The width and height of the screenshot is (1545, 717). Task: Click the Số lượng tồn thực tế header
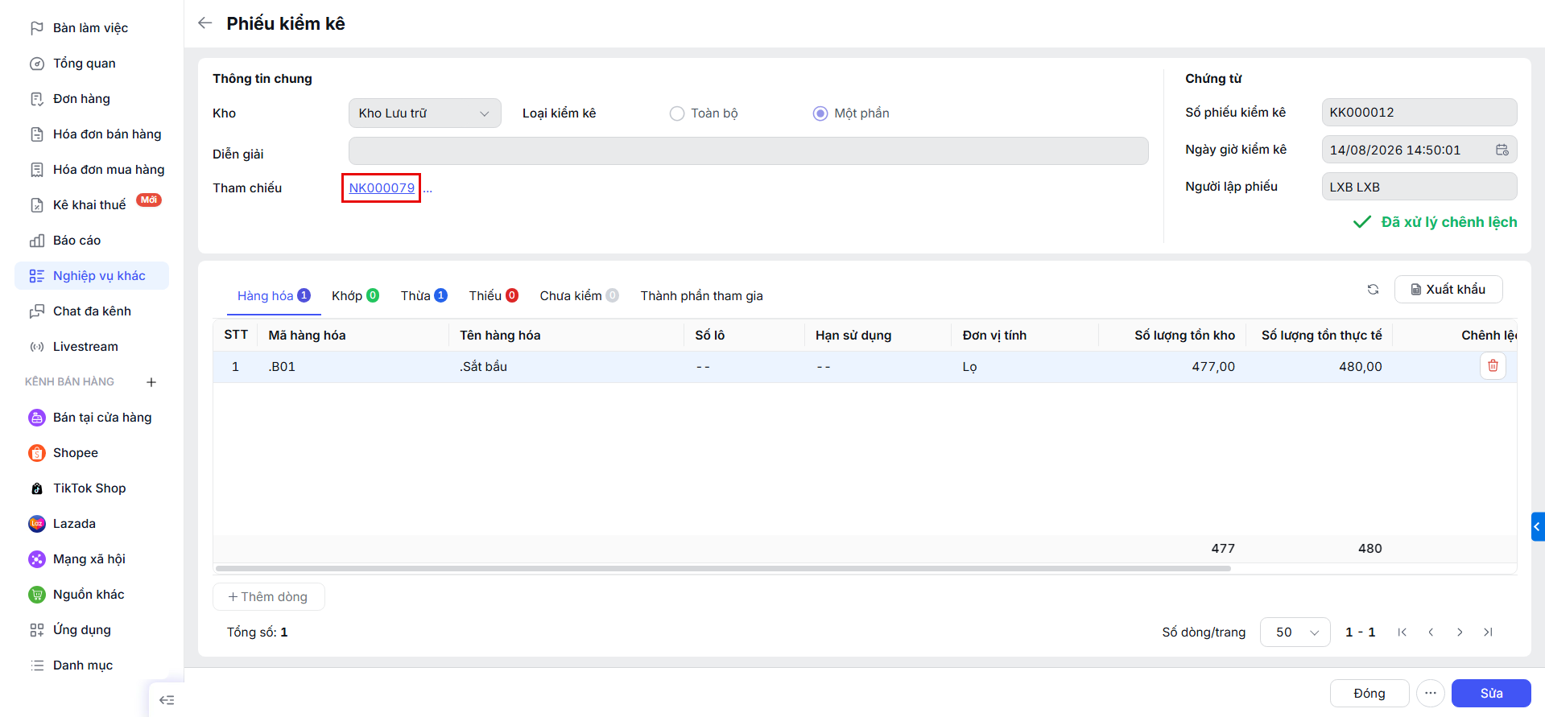[x=1321, y=336]
